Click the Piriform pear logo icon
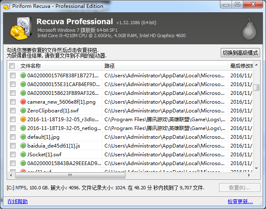The image size is (266, 209). coord(249,29)
